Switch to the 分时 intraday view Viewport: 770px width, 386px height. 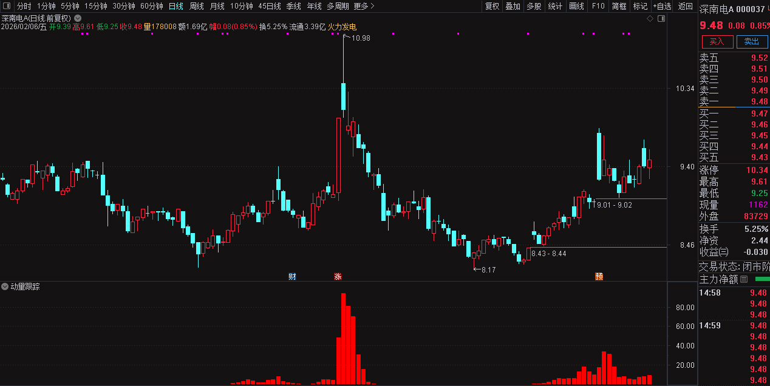tap(24, 6)
